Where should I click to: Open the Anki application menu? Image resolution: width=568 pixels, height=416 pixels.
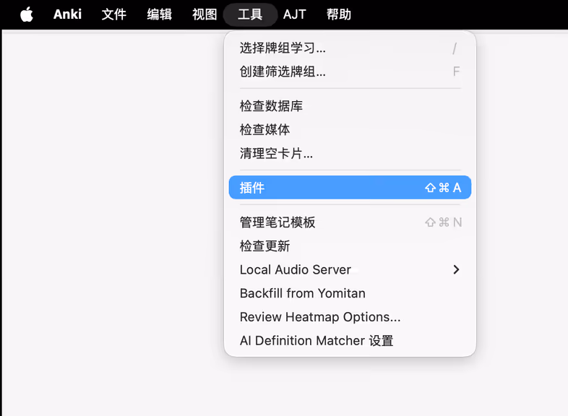[67, 14]
